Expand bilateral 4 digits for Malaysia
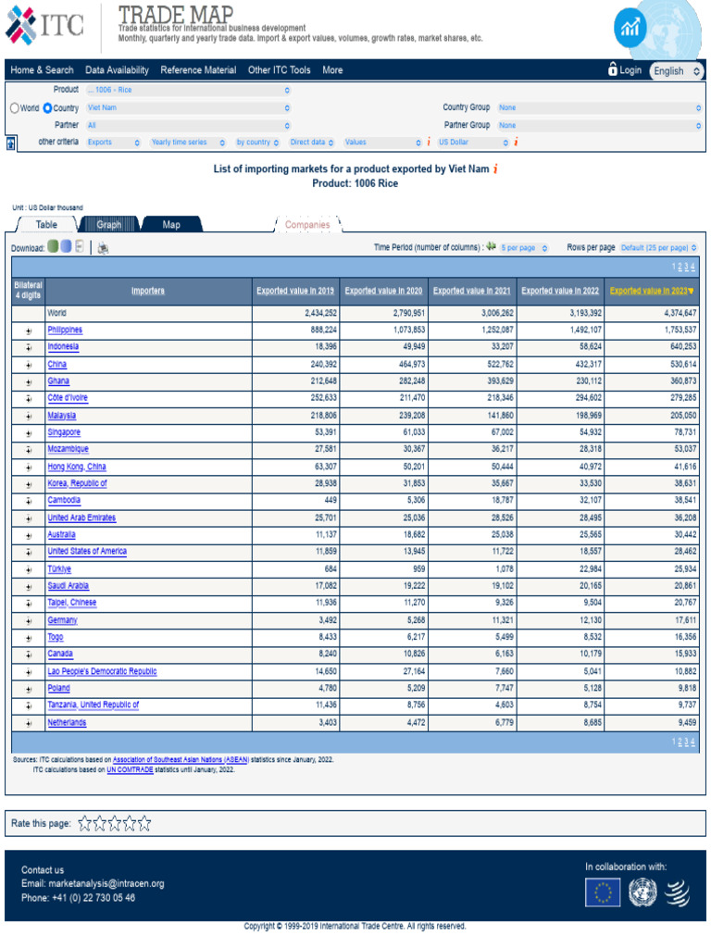 29,417
